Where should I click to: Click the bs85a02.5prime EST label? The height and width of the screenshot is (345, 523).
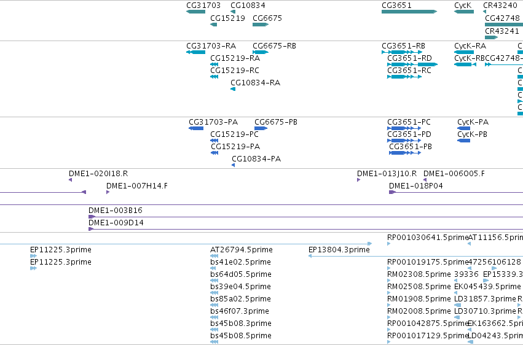pyautogui.click(x=240, y=299)
